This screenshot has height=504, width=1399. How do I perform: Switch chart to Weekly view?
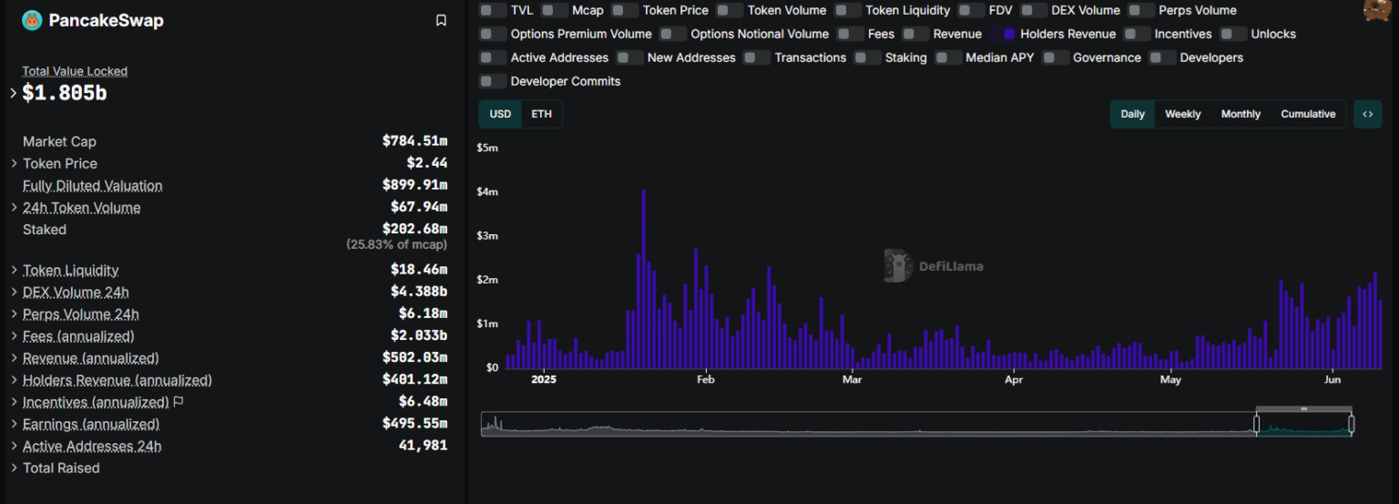1182,114
